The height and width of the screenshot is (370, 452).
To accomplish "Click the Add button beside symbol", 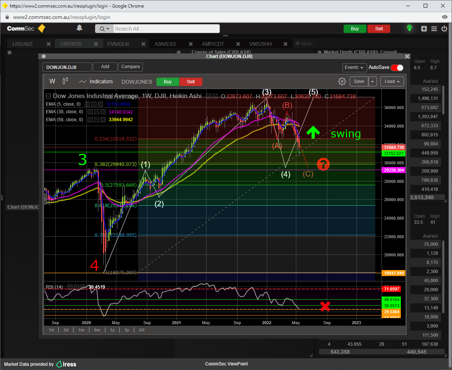I will point(105,67).
